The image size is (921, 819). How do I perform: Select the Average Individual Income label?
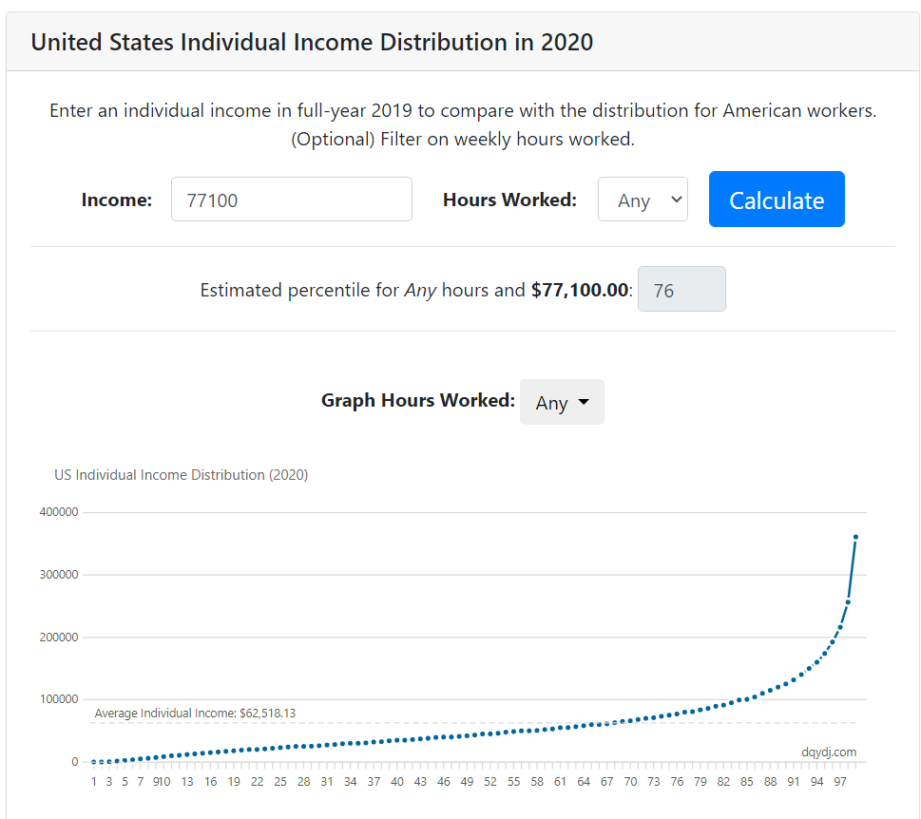coord(196,714)
